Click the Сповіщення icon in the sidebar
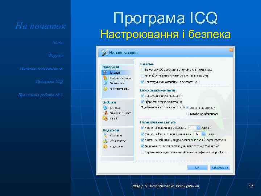Viewport: 261px width, 196px height. [105, 83]
